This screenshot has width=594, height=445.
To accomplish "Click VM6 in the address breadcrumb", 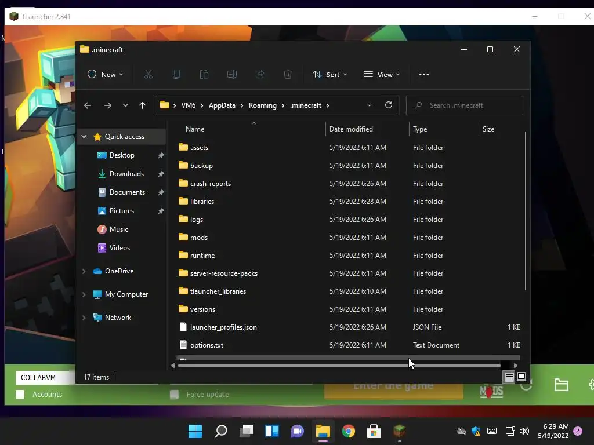I will pos(189,105).
